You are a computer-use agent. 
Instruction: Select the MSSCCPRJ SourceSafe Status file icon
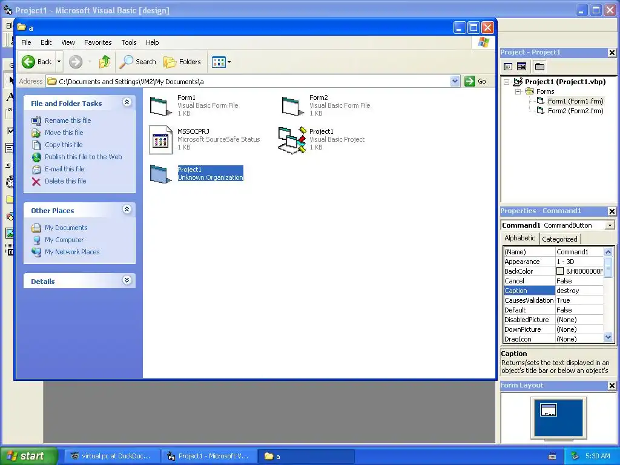click(160, 140)
